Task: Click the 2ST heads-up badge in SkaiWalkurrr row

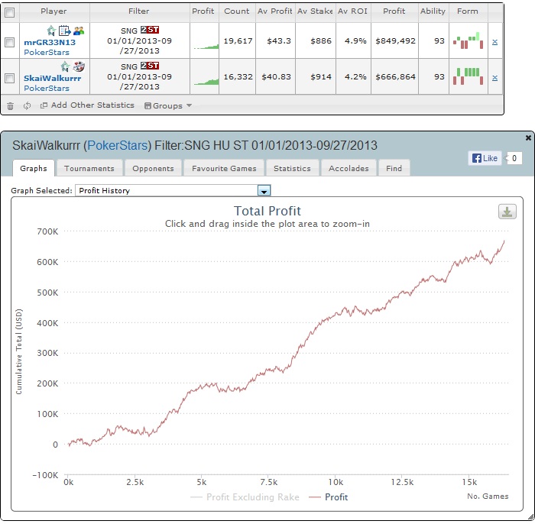Action: pos(150,66)
